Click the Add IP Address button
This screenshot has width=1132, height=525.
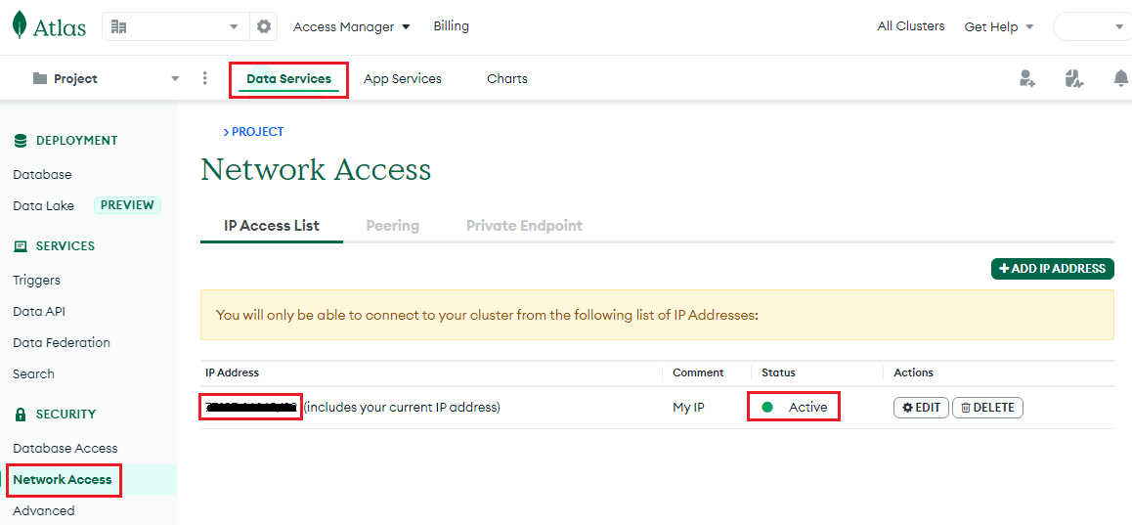(1052, 268)
